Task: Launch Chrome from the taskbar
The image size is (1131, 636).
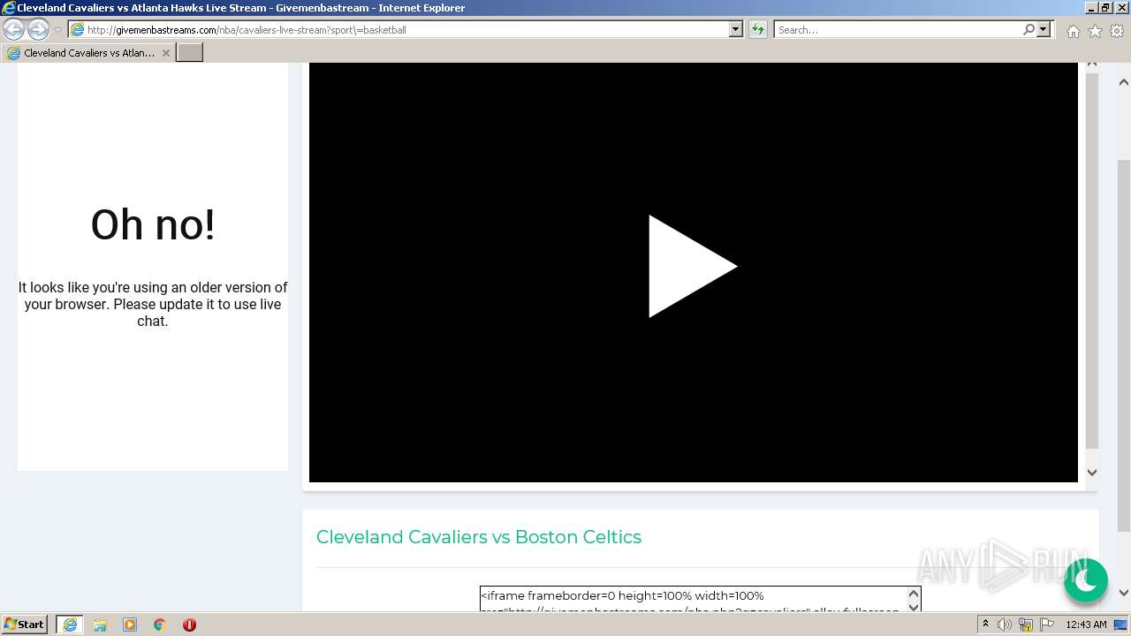Action: click(160, 625)
